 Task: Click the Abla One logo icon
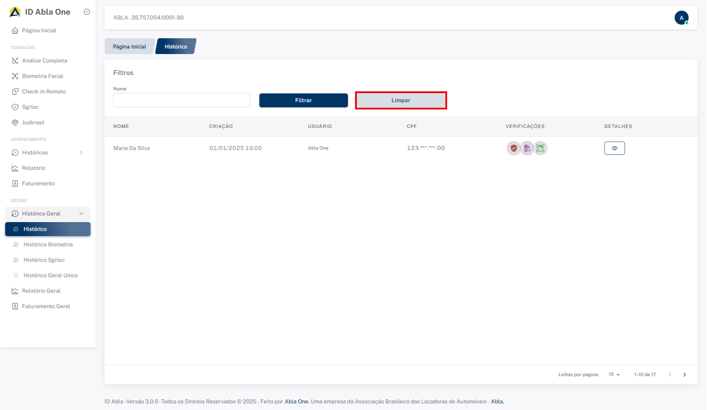[15, 12]
